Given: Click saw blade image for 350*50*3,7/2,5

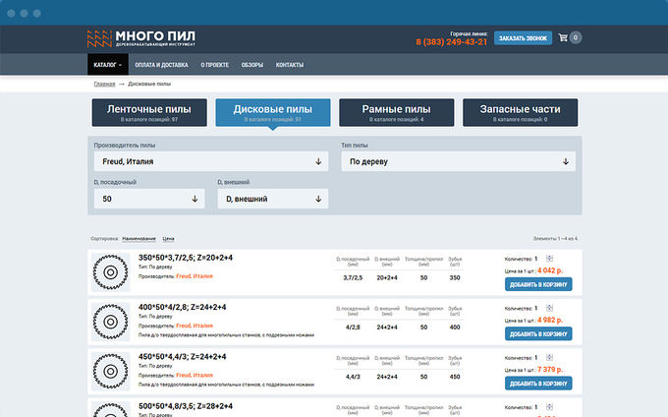Looking at the screenshot, I should [x=110, y=272].
